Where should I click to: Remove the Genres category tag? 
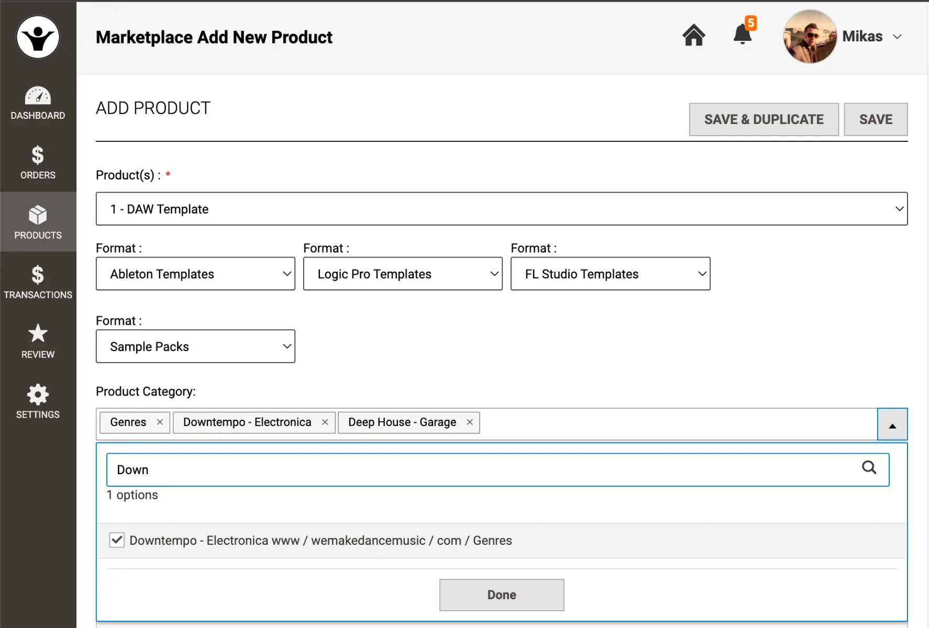[x=160, y=422]
